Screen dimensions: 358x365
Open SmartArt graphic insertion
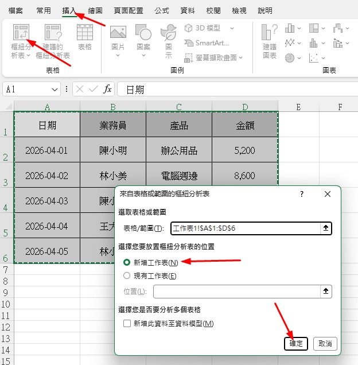tap(207, 43)
